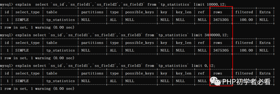Select 100.00 filtered value in limit 3400000 result
Viewport: 280px width, 94px height.
pyautogui.click(x=247, y=50)
